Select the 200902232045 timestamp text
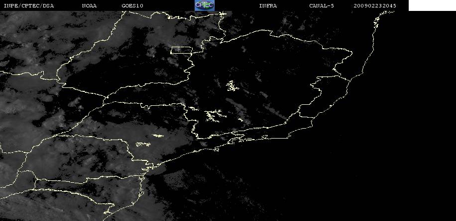 click(x=375, y=5)
